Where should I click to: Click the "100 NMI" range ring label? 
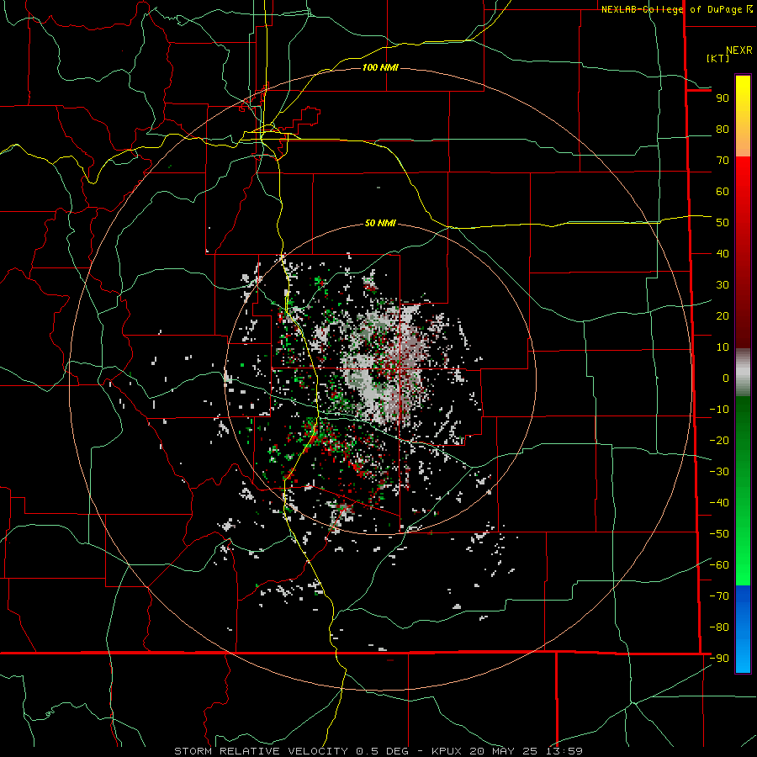coord(380,67)
